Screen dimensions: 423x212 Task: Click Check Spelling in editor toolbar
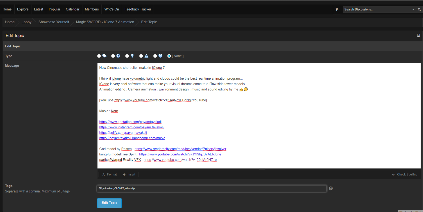[x=405, y=174]
